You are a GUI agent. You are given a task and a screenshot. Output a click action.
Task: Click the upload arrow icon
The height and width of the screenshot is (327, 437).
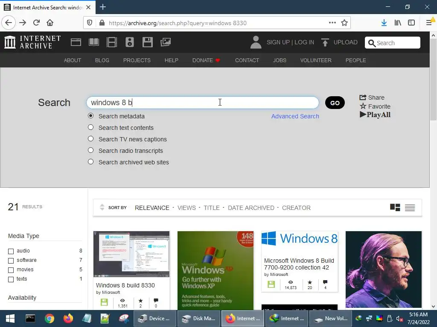coord(325,42)
